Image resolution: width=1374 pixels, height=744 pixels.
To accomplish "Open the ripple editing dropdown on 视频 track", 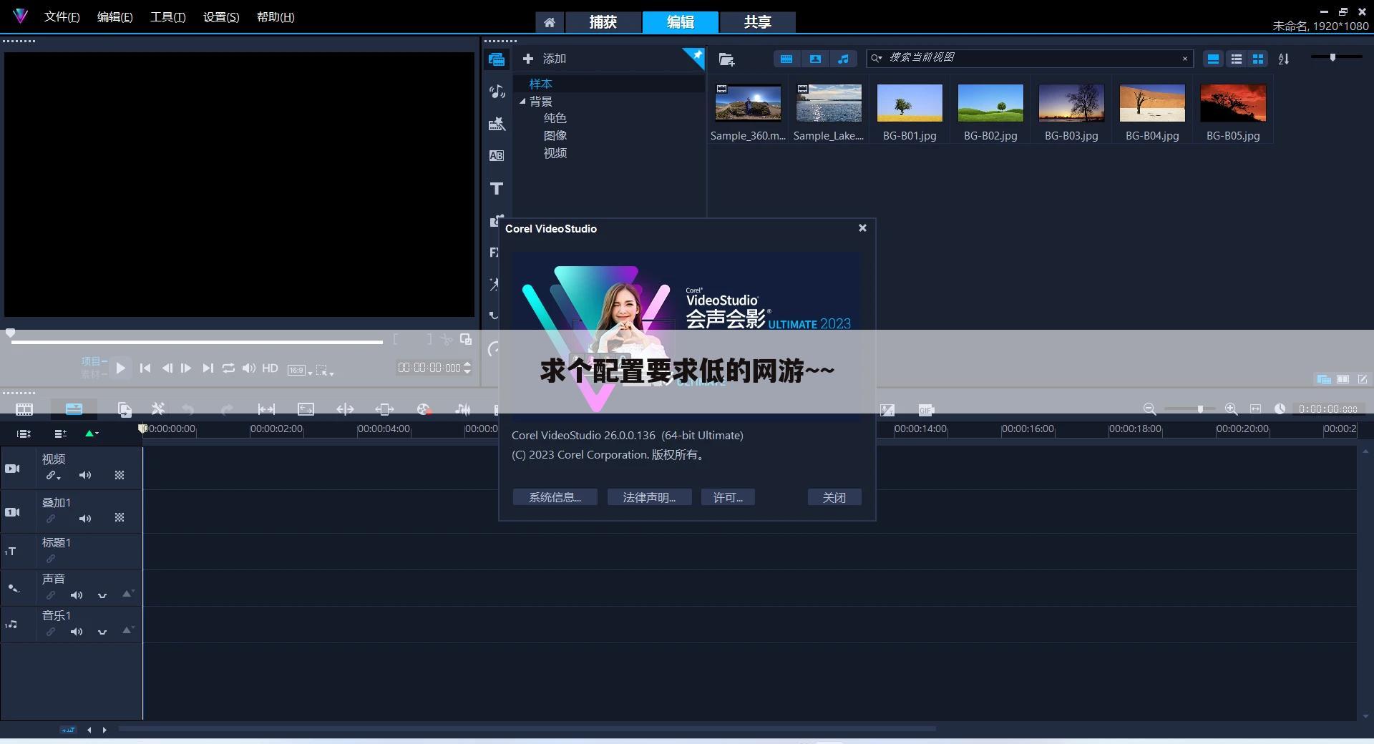I will coord(54,476).
